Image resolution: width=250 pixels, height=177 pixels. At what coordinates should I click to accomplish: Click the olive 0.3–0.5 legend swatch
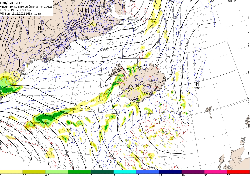[x=34, y=172]
